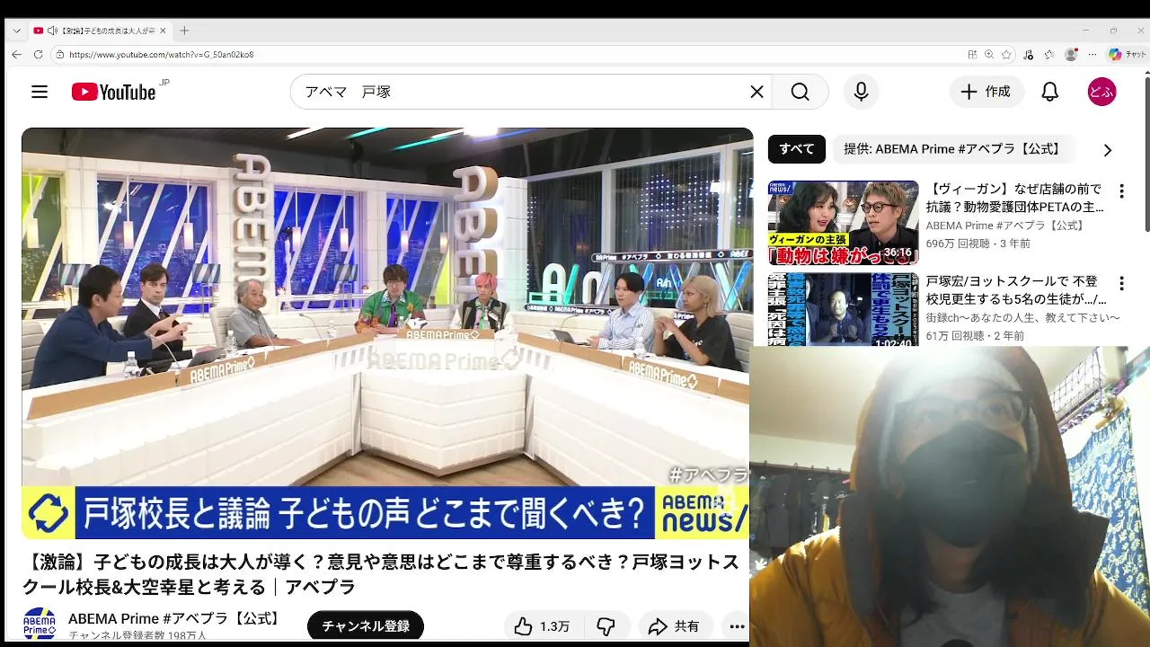Open more options for the ヴィーガン video
Screen dimensions: 1150x647
(1120, 191)
